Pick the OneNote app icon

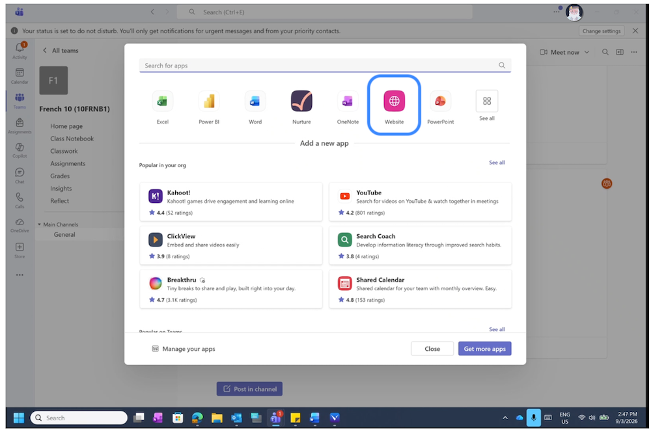[x=348, y=101]
